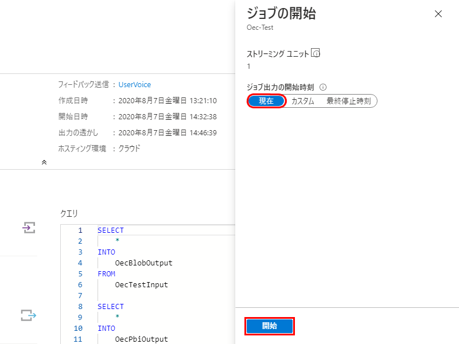Click the SELECT keyword on line 1
This screenshot has width=459, height=344.
tap(110, 230)
